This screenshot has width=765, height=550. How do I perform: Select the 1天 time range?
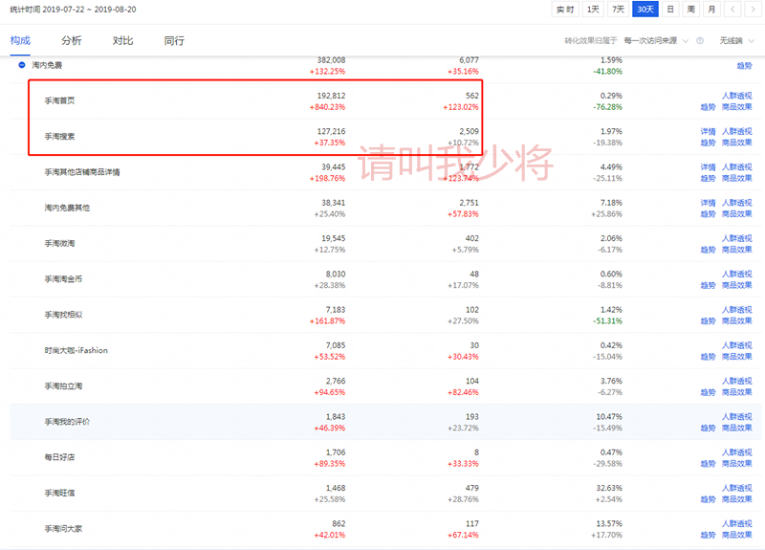pos(593,10)
